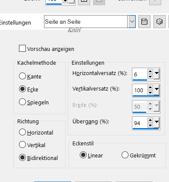Click the Übergang value field
This screenshot has width=169, height=182.
pyautogui.click(x=140, y=123)
